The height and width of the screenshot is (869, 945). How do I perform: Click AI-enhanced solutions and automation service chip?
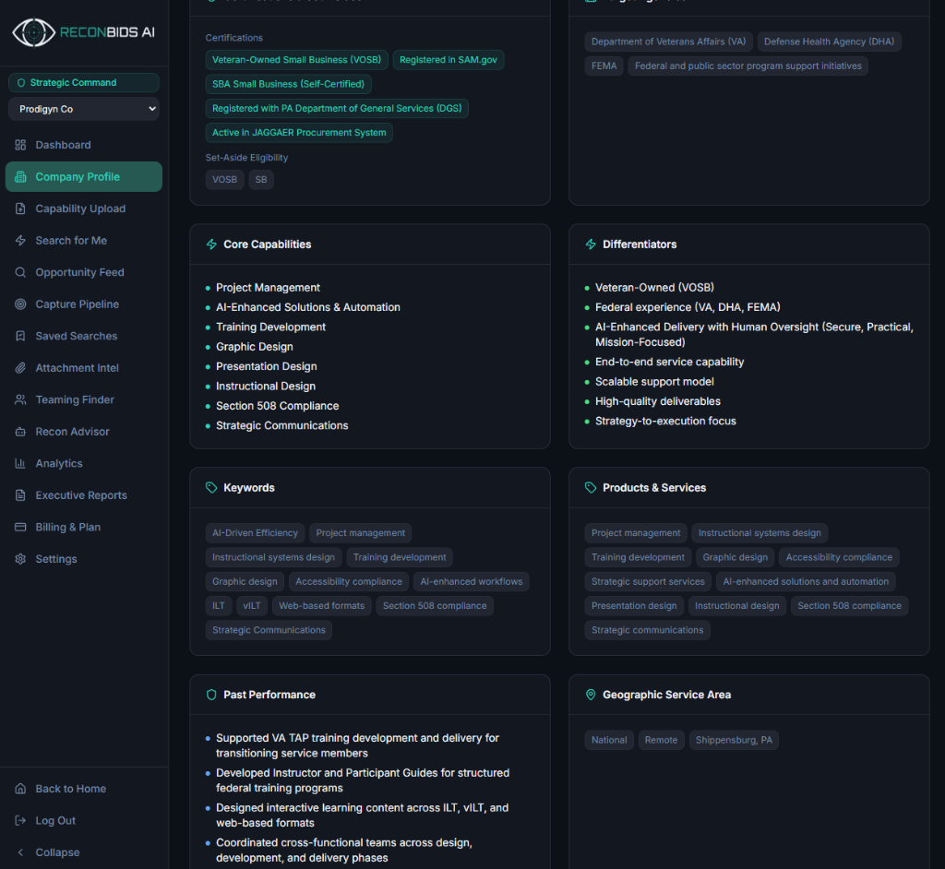pos(806,581)
